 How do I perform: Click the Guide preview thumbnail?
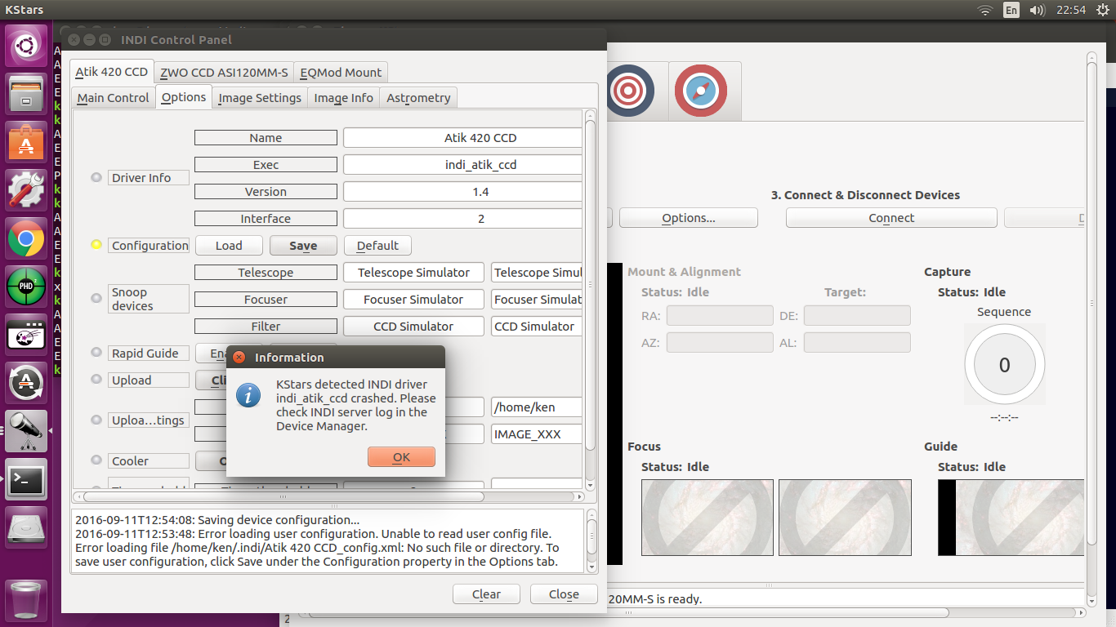[x=1011, y=518]
